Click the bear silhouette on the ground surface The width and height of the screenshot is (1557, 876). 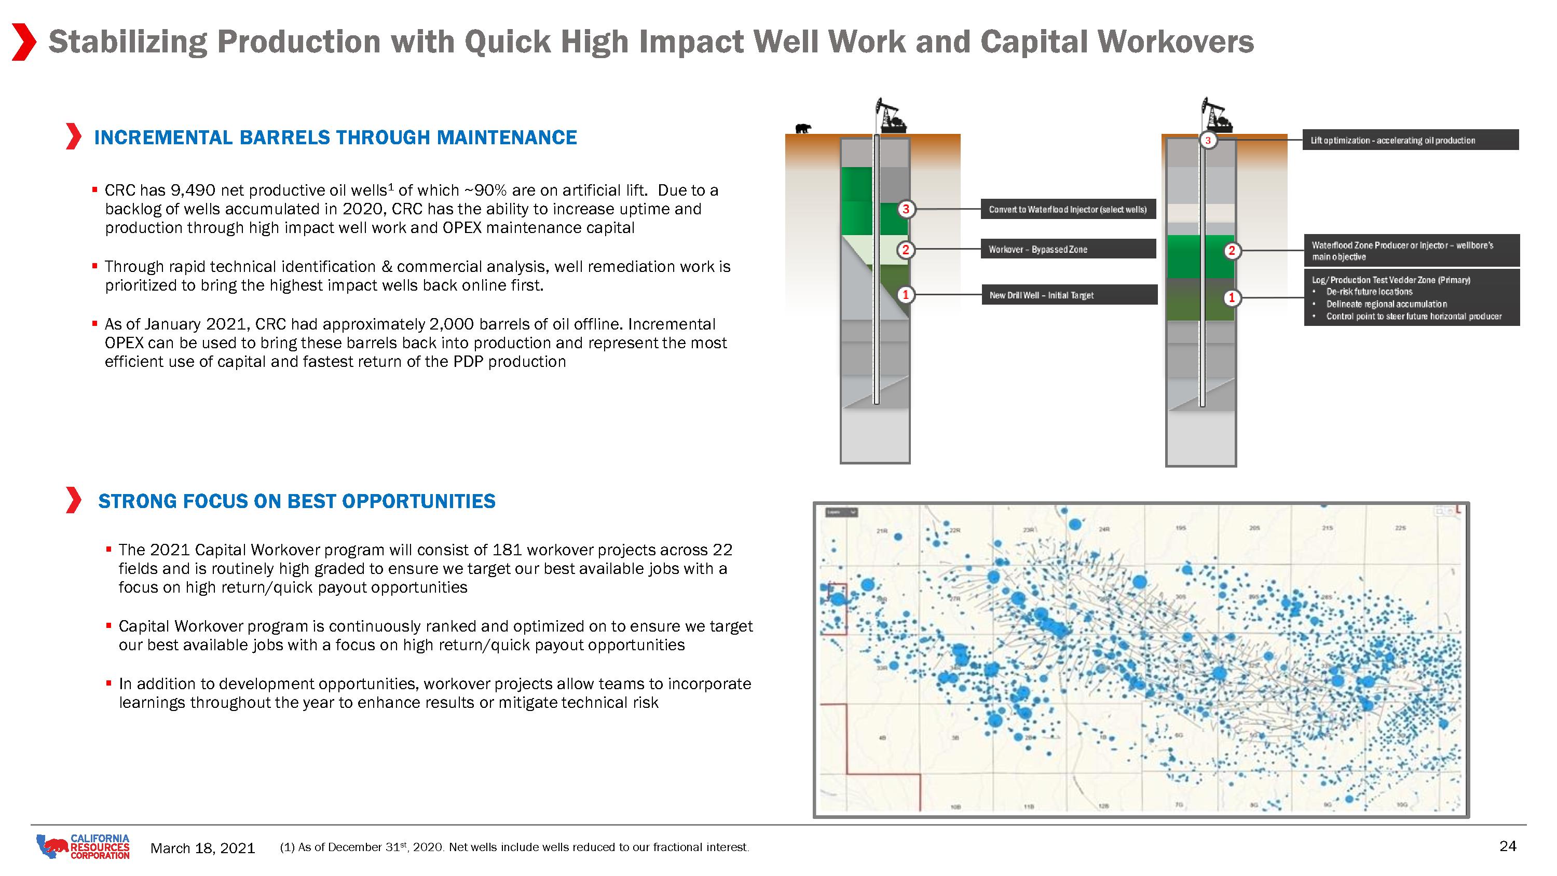pos(803,128)
